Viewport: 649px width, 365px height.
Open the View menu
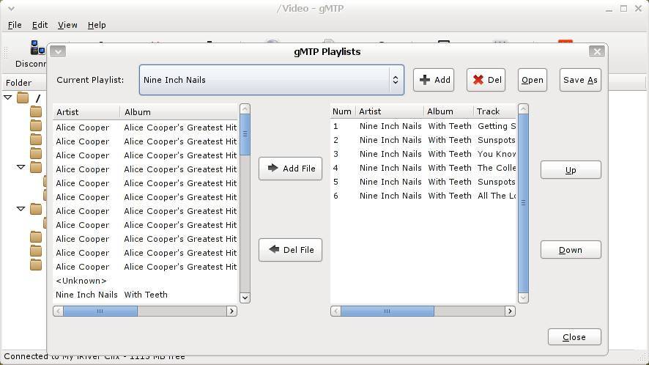tap(67, 25)
